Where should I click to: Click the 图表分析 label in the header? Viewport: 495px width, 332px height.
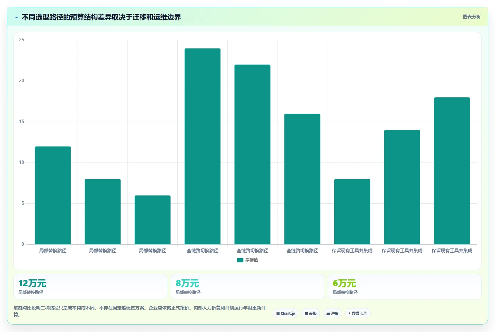pyautogui.click(x=471, y=17)
